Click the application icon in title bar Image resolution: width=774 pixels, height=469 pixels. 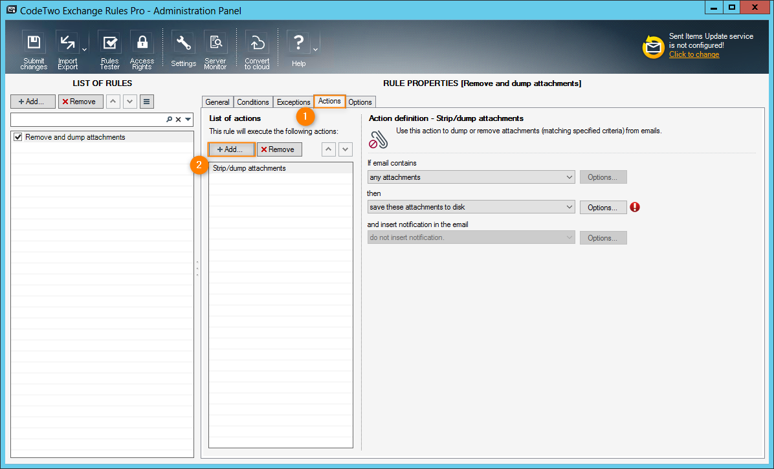click(x=12, y=10)
